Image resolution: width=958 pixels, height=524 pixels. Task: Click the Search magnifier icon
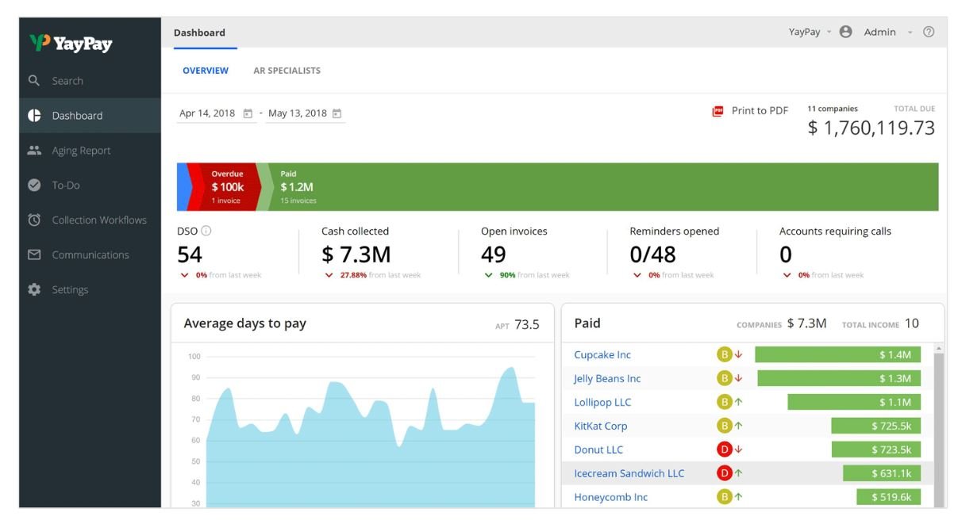(x=34, y=81)
